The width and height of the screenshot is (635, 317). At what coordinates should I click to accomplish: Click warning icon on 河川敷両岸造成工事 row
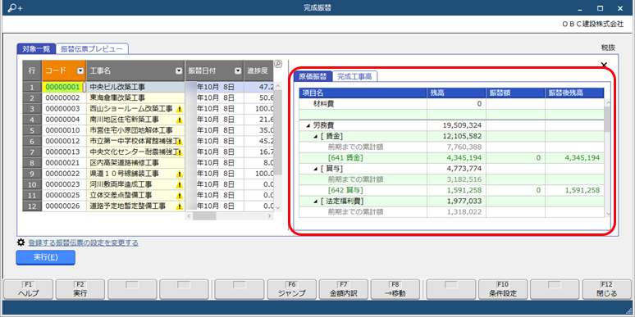pyautogui.click(x=180, y=185)
